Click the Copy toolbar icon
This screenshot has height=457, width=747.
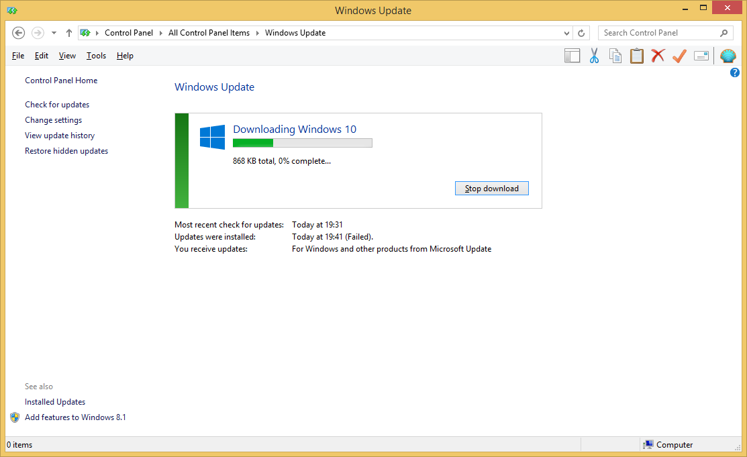click(x=615, y=56)
